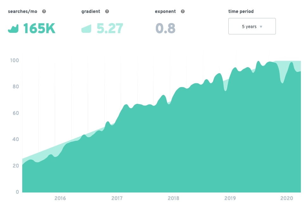Click the time period label
Viewport: 305px width, 207px height.
241,11
